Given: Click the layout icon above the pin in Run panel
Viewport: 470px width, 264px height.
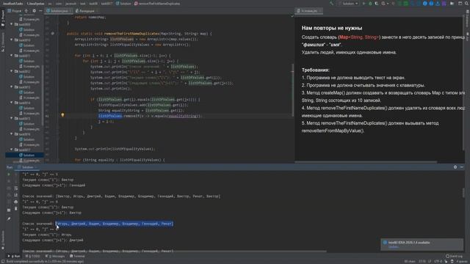Looking at the screenshot, I should 9,210.
